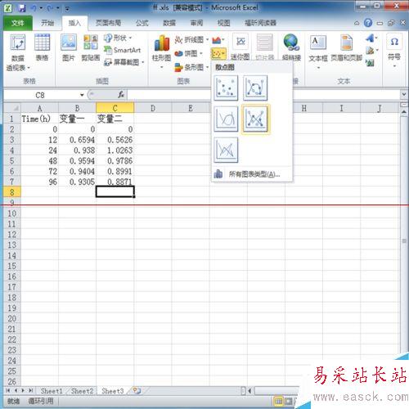Click the fx Insert Function button
The image size is (409, 409).
coord(121,95)
